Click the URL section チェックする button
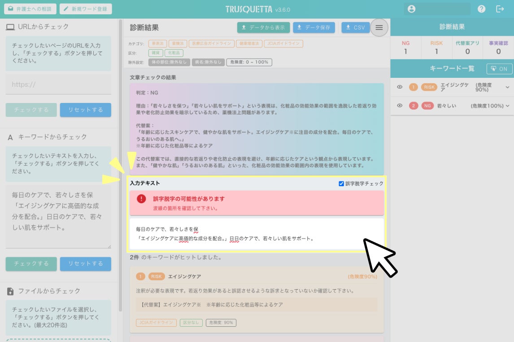The height and width of the screenshot is (342, 514). 31,110
